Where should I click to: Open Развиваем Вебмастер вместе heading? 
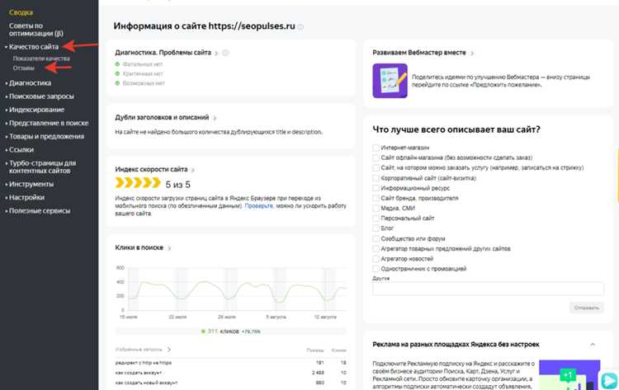pos(419,53)
